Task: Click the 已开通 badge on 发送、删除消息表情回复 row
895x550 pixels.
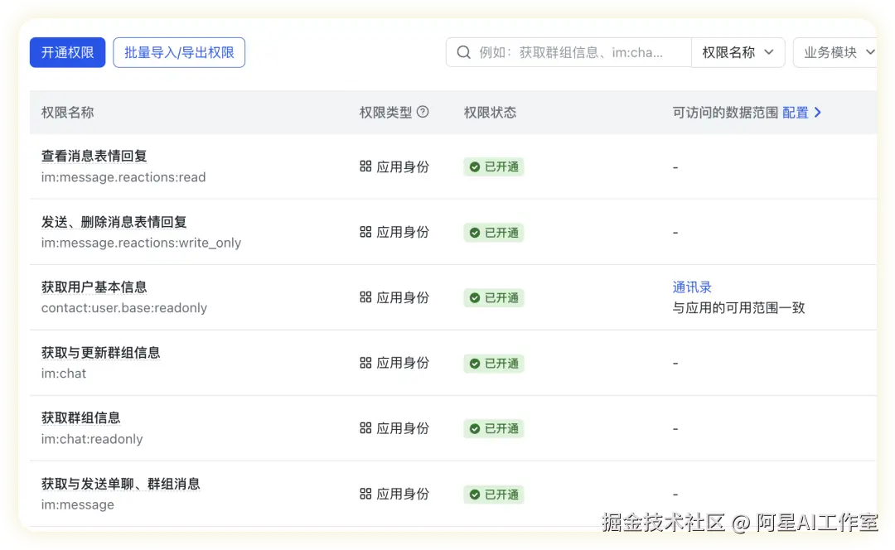Action: (493, 232)
